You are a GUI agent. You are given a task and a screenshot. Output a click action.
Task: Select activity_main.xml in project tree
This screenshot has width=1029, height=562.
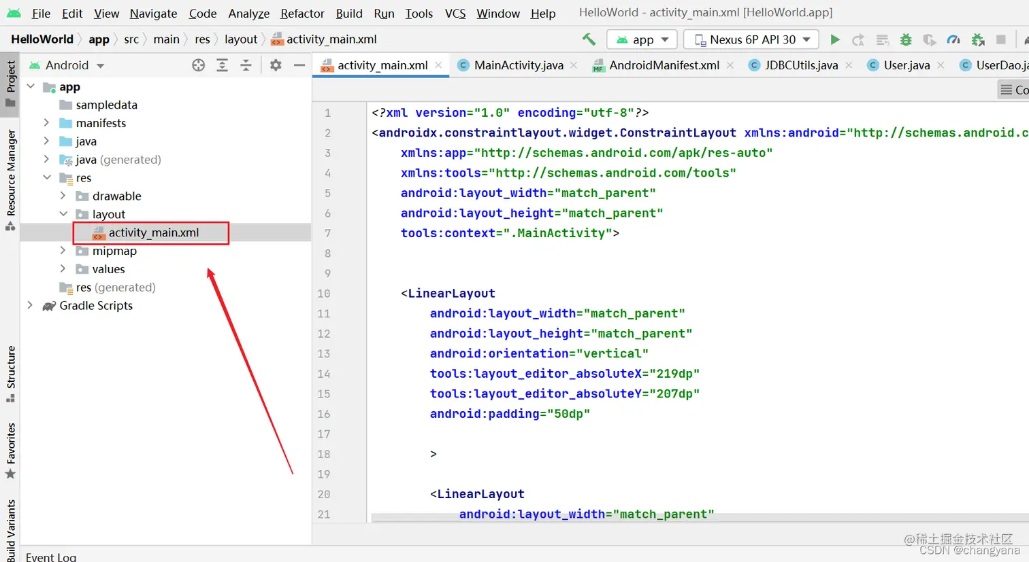coord(154,232)
